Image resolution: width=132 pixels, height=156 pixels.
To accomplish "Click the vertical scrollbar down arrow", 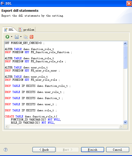I will tap(125, 122).
